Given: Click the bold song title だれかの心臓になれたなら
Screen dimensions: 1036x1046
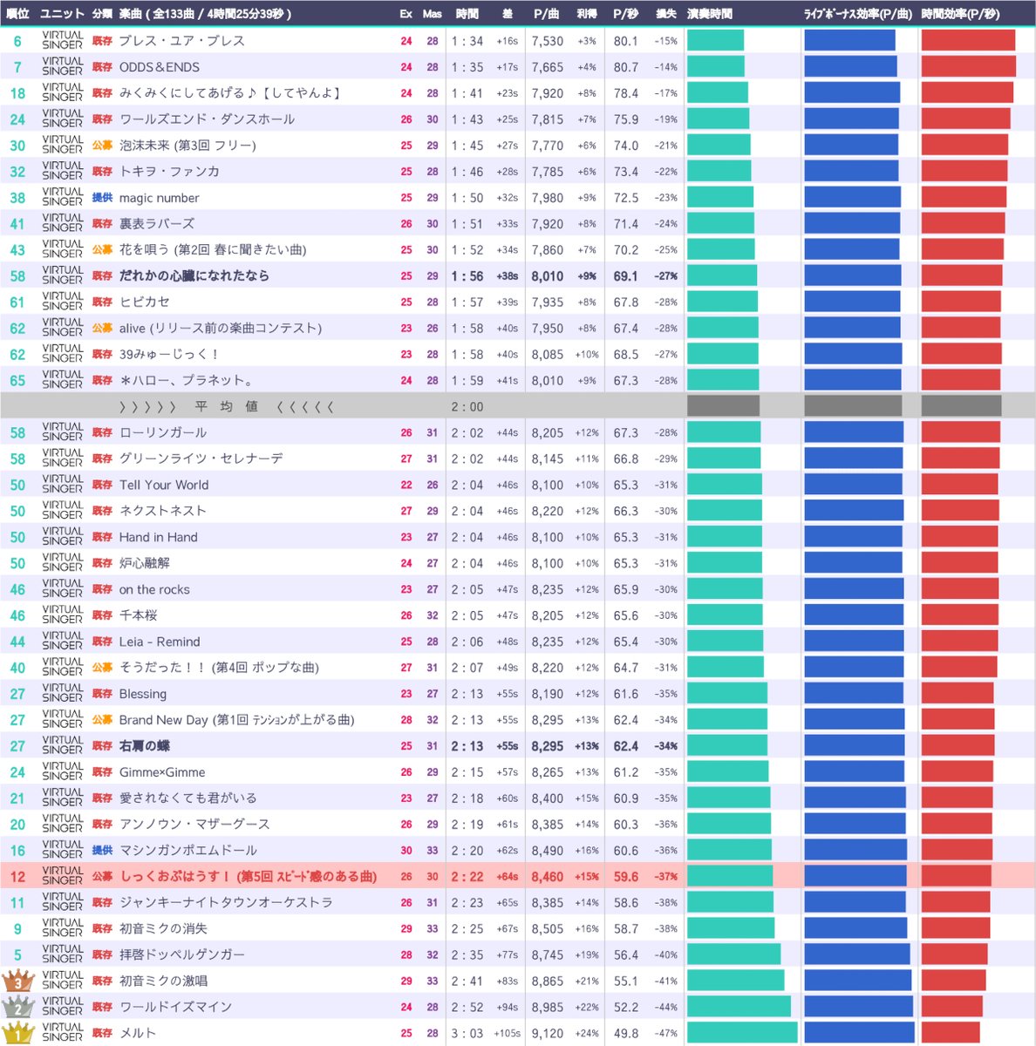Looking at the screenshot, I should coord(194,275).
